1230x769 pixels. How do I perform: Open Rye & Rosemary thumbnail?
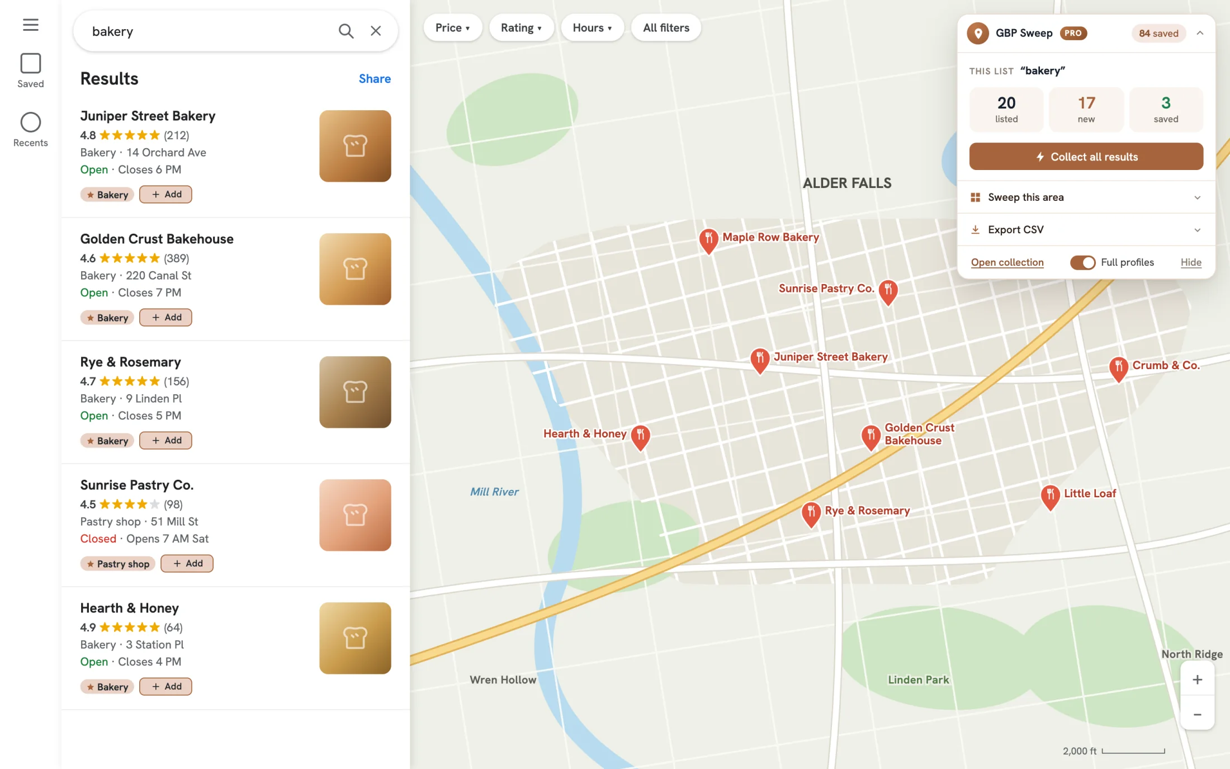pyautogui.click(x=355, y=392)
